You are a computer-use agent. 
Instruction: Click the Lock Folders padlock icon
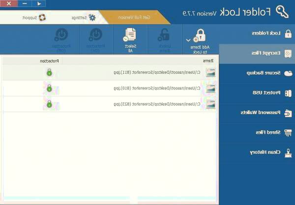[x=288, y=34]
